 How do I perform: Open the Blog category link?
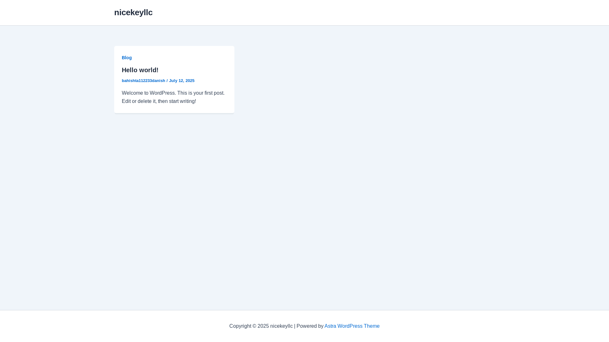(x=127, y=58)
